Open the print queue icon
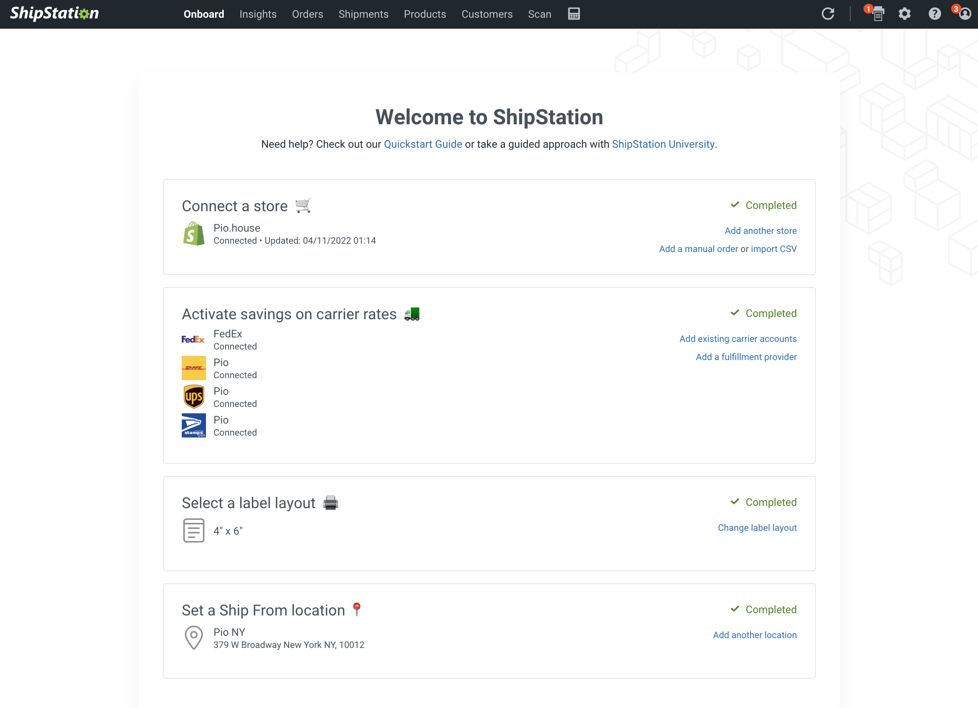The width and height of the screenshot is (978, 708). pos(877,15)
